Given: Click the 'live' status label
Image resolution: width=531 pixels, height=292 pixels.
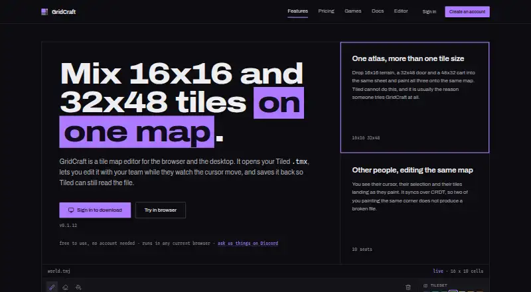Looking at the screenshot, I should tap(438, 271).
